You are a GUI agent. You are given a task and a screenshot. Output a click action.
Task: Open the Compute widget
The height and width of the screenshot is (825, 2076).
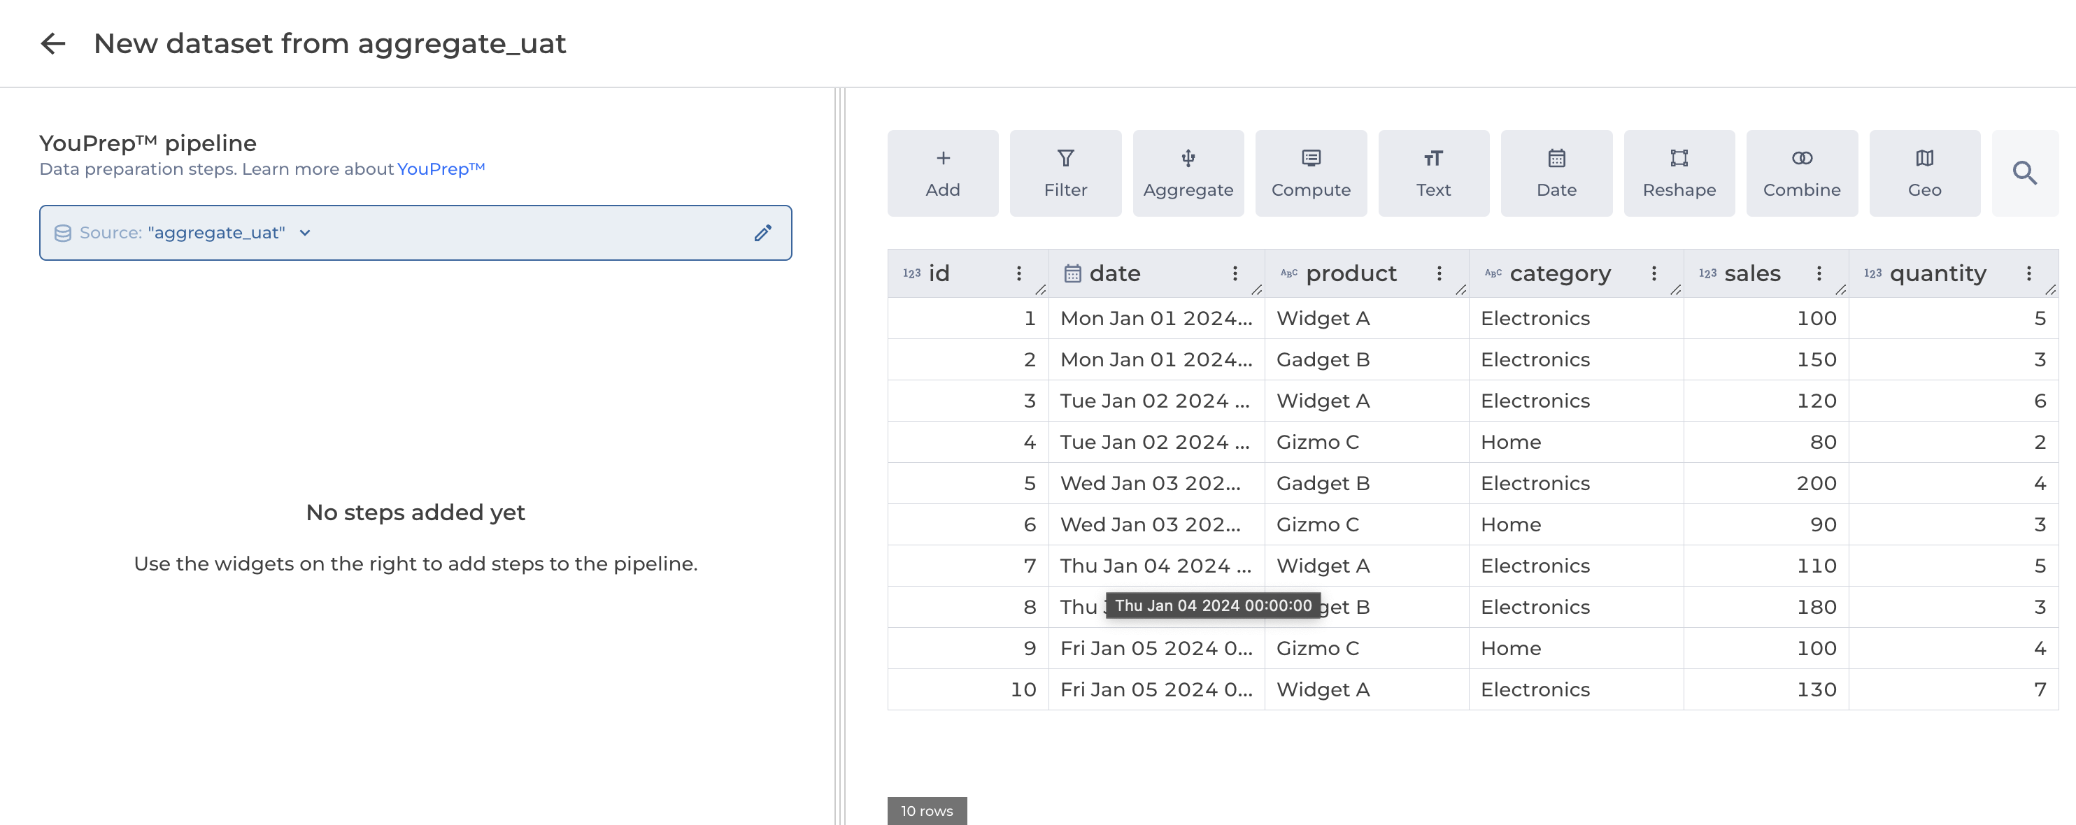1311,173
